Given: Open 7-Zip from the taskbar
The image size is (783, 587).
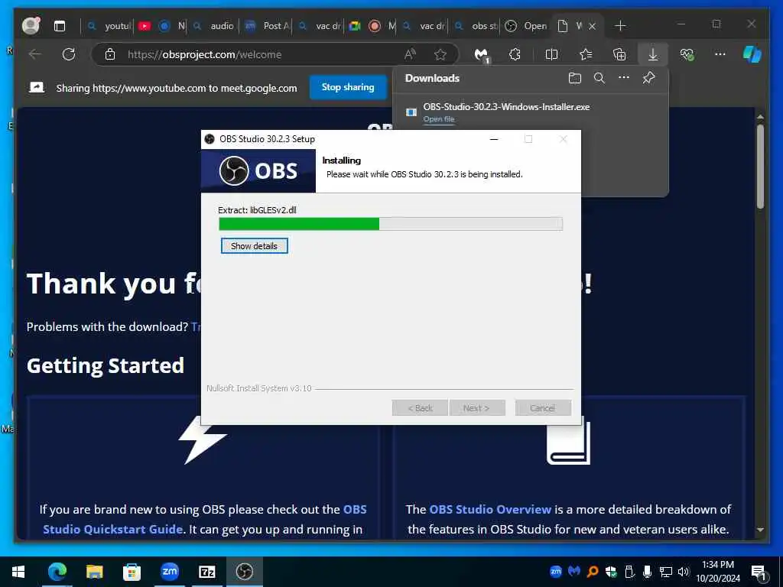Looking at the screenshot, I should tap(206, 572).
